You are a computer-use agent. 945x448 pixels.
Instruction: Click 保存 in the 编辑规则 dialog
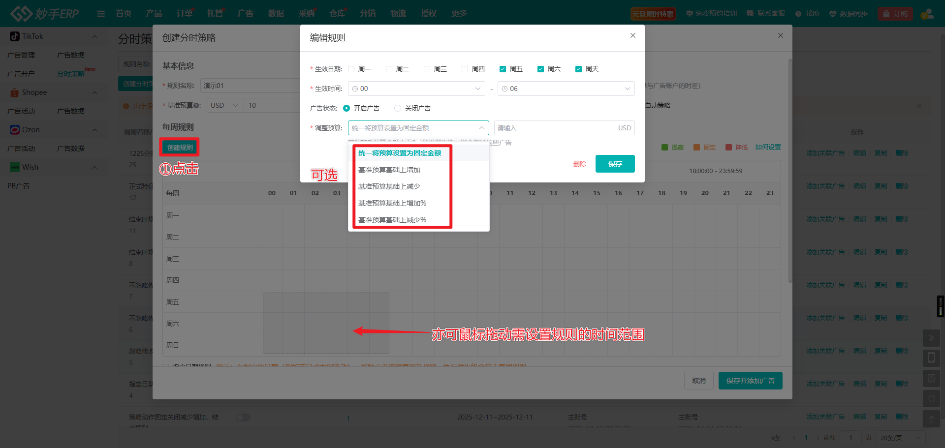[615, 164]
